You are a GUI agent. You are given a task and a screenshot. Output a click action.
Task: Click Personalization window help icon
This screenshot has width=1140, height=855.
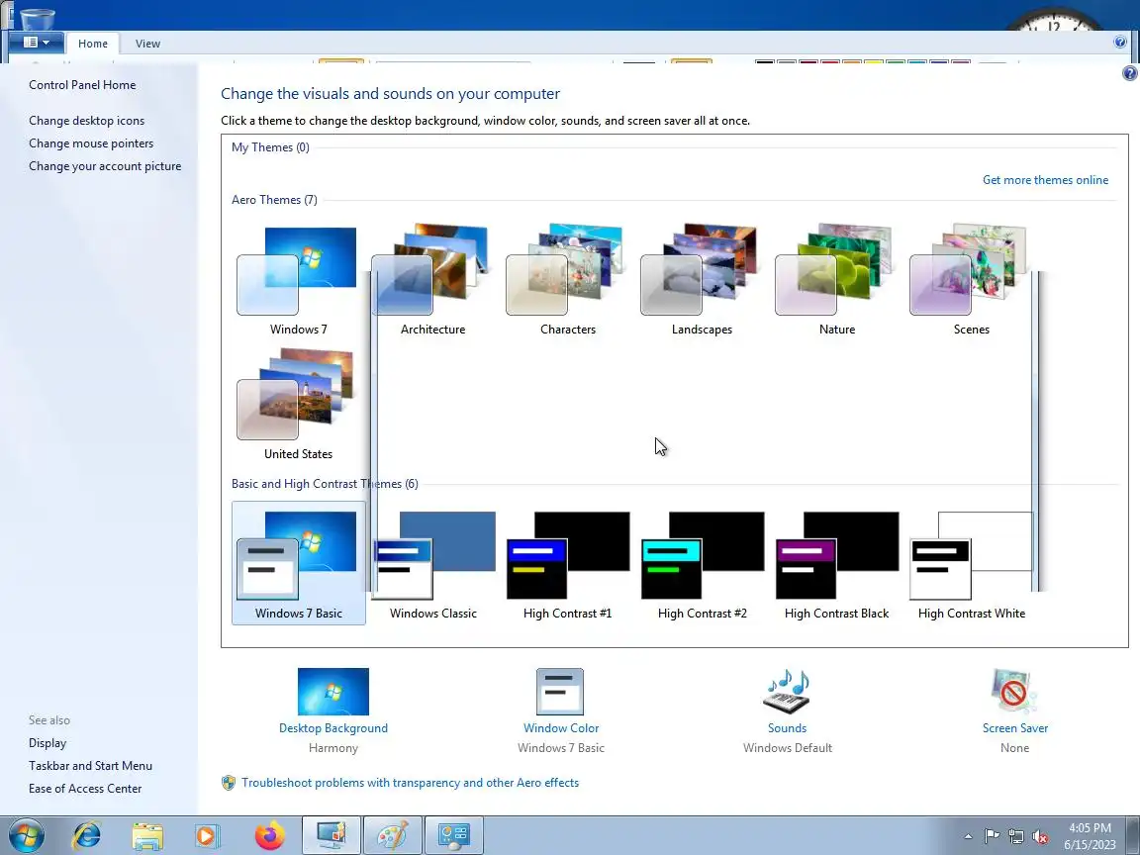click(1129, 72)
